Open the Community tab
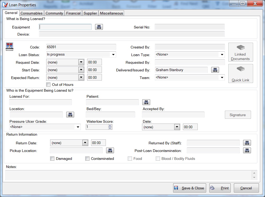Viewport: 265px width, 197px height. coord(54,13)
